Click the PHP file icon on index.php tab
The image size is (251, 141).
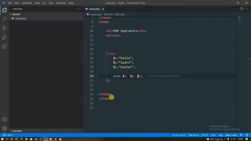point(87,9)
